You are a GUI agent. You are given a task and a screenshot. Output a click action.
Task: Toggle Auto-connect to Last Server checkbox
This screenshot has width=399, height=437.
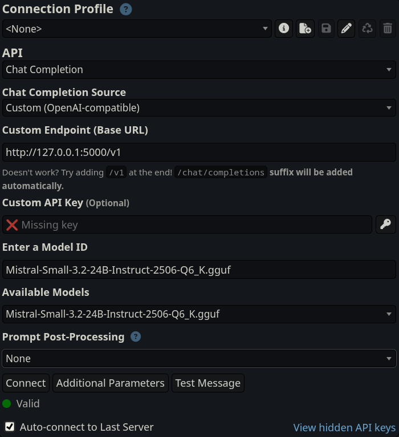tap(10, 427)
